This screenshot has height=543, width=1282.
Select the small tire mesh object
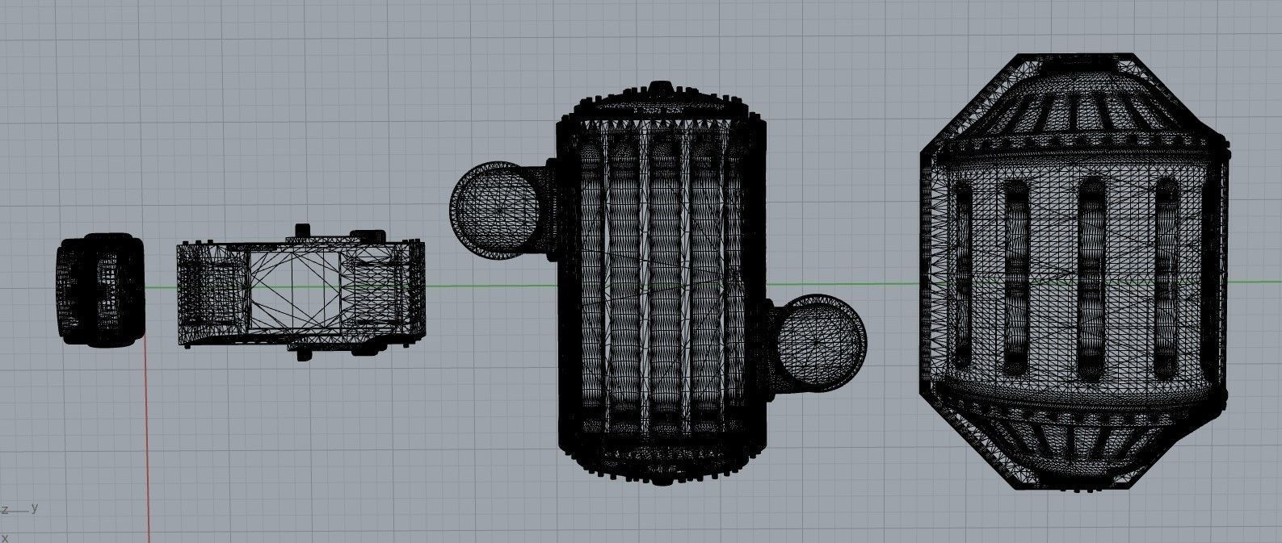click(100, 290)
